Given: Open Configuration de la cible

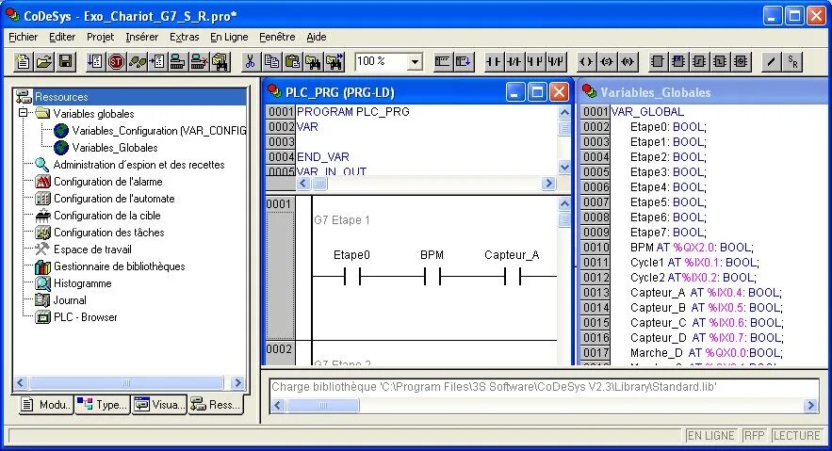Looking at the screenshot, I should pos(98,216).
